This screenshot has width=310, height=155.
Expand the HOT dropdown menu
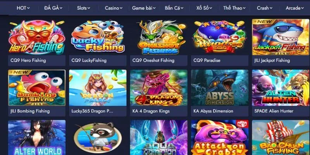23,8
